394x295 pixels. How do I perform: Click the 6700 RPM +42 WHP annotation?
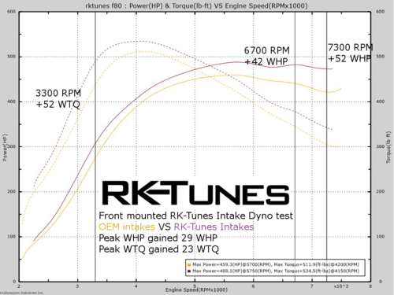click(x=266, y=56)
